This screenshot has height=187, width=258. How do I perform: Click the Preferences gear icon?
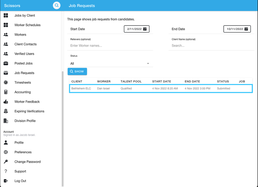pyautogui.click(x=6, y=152)
